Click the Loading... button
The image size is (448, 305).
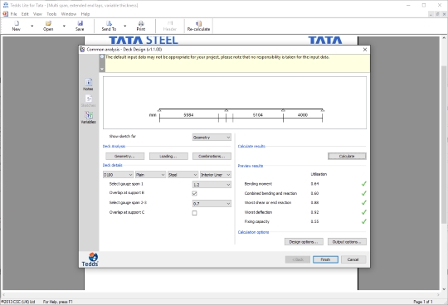pos(168,156)
